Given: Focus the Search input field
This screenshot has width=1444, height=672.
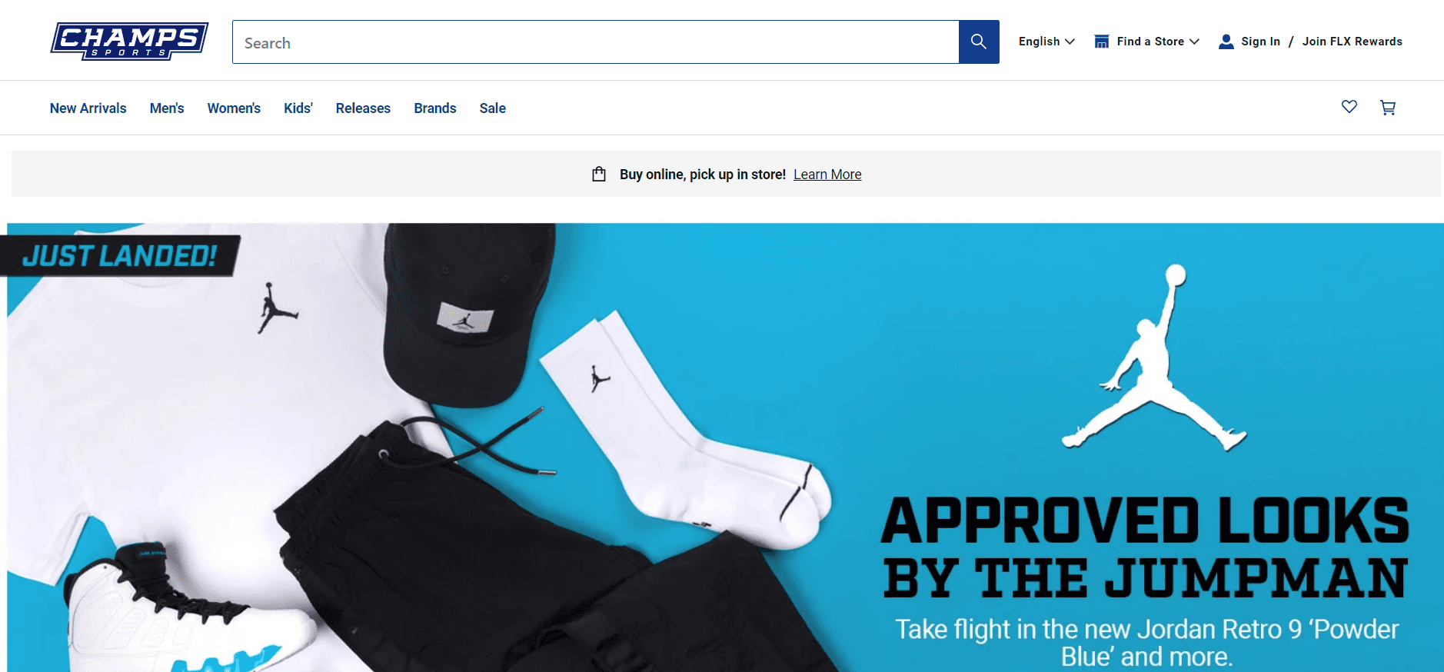Looking at the screenshot, I should pyautogui.click(x=596, y=42).
